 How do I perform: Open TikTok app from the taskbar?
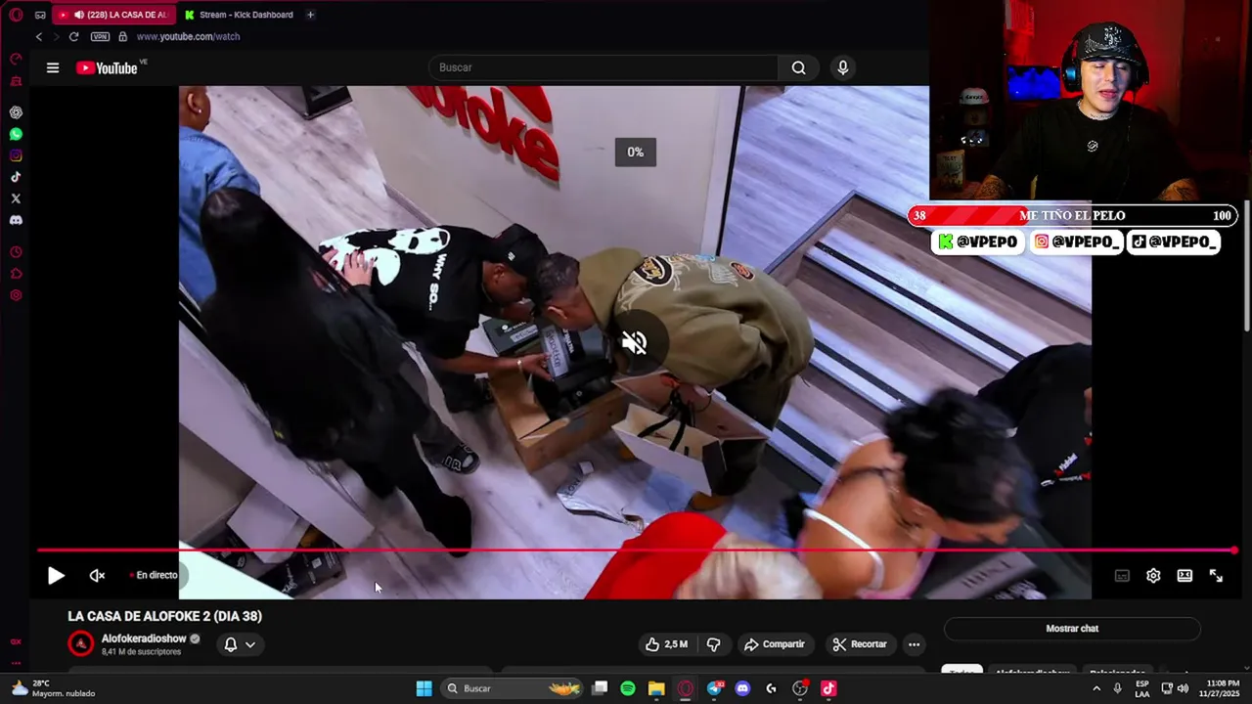828,688
